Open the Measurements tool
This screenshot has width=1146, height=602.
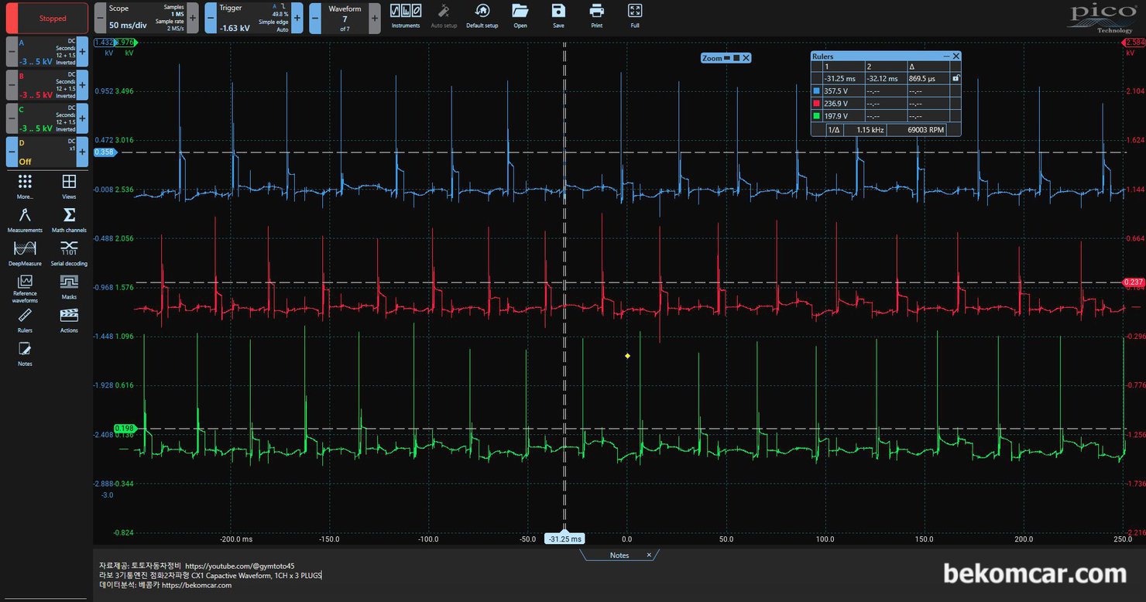coord(25,219)
